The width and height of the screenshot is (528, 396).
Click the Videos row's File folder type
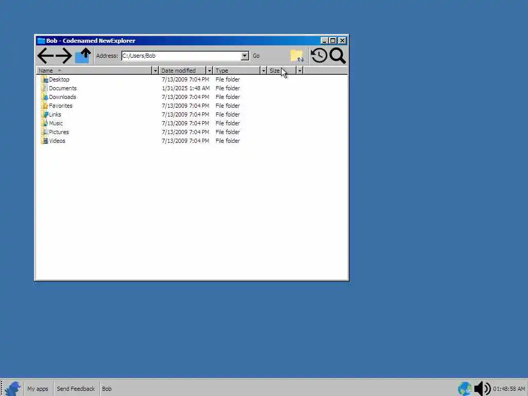tap(227, 141)
